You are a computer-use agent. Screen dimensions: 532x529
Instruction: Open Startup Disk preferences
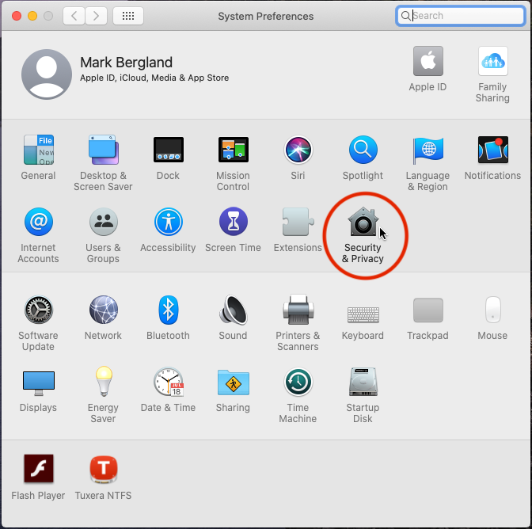[x=363, y=382]
